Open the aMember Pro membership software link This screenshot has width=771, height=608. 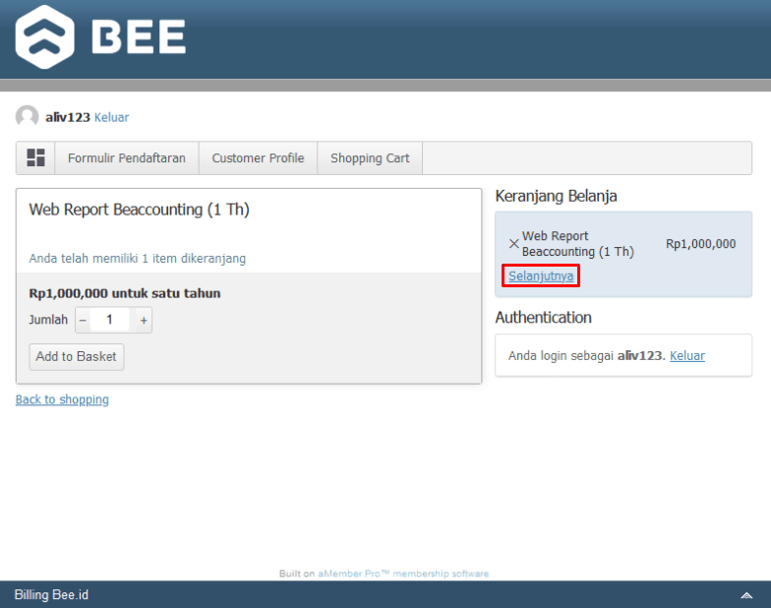(403, 574)
